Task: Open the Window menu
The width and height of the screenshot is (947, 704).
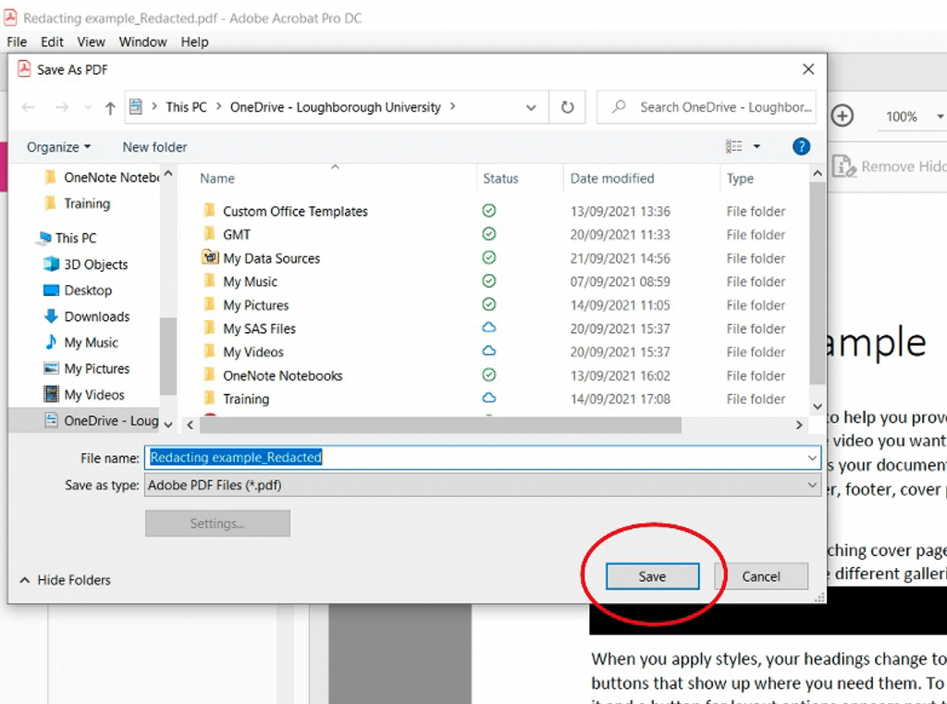Action: point(142,41)
